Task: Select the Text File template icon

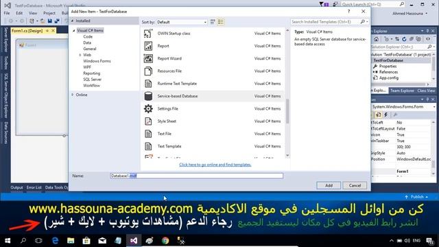Action: pos(148,134)
